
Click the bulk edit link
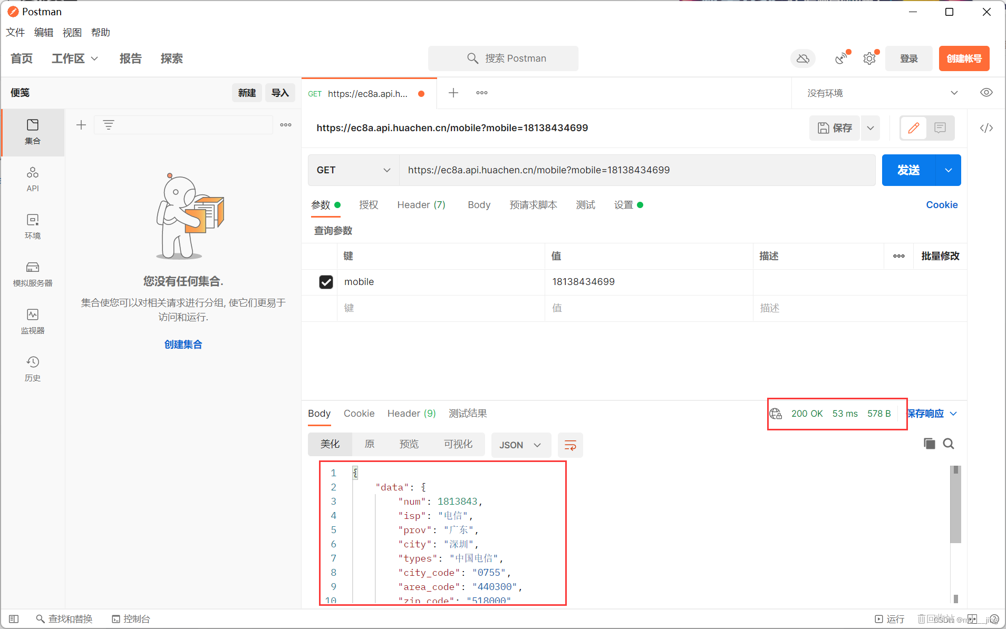point(940,256)
